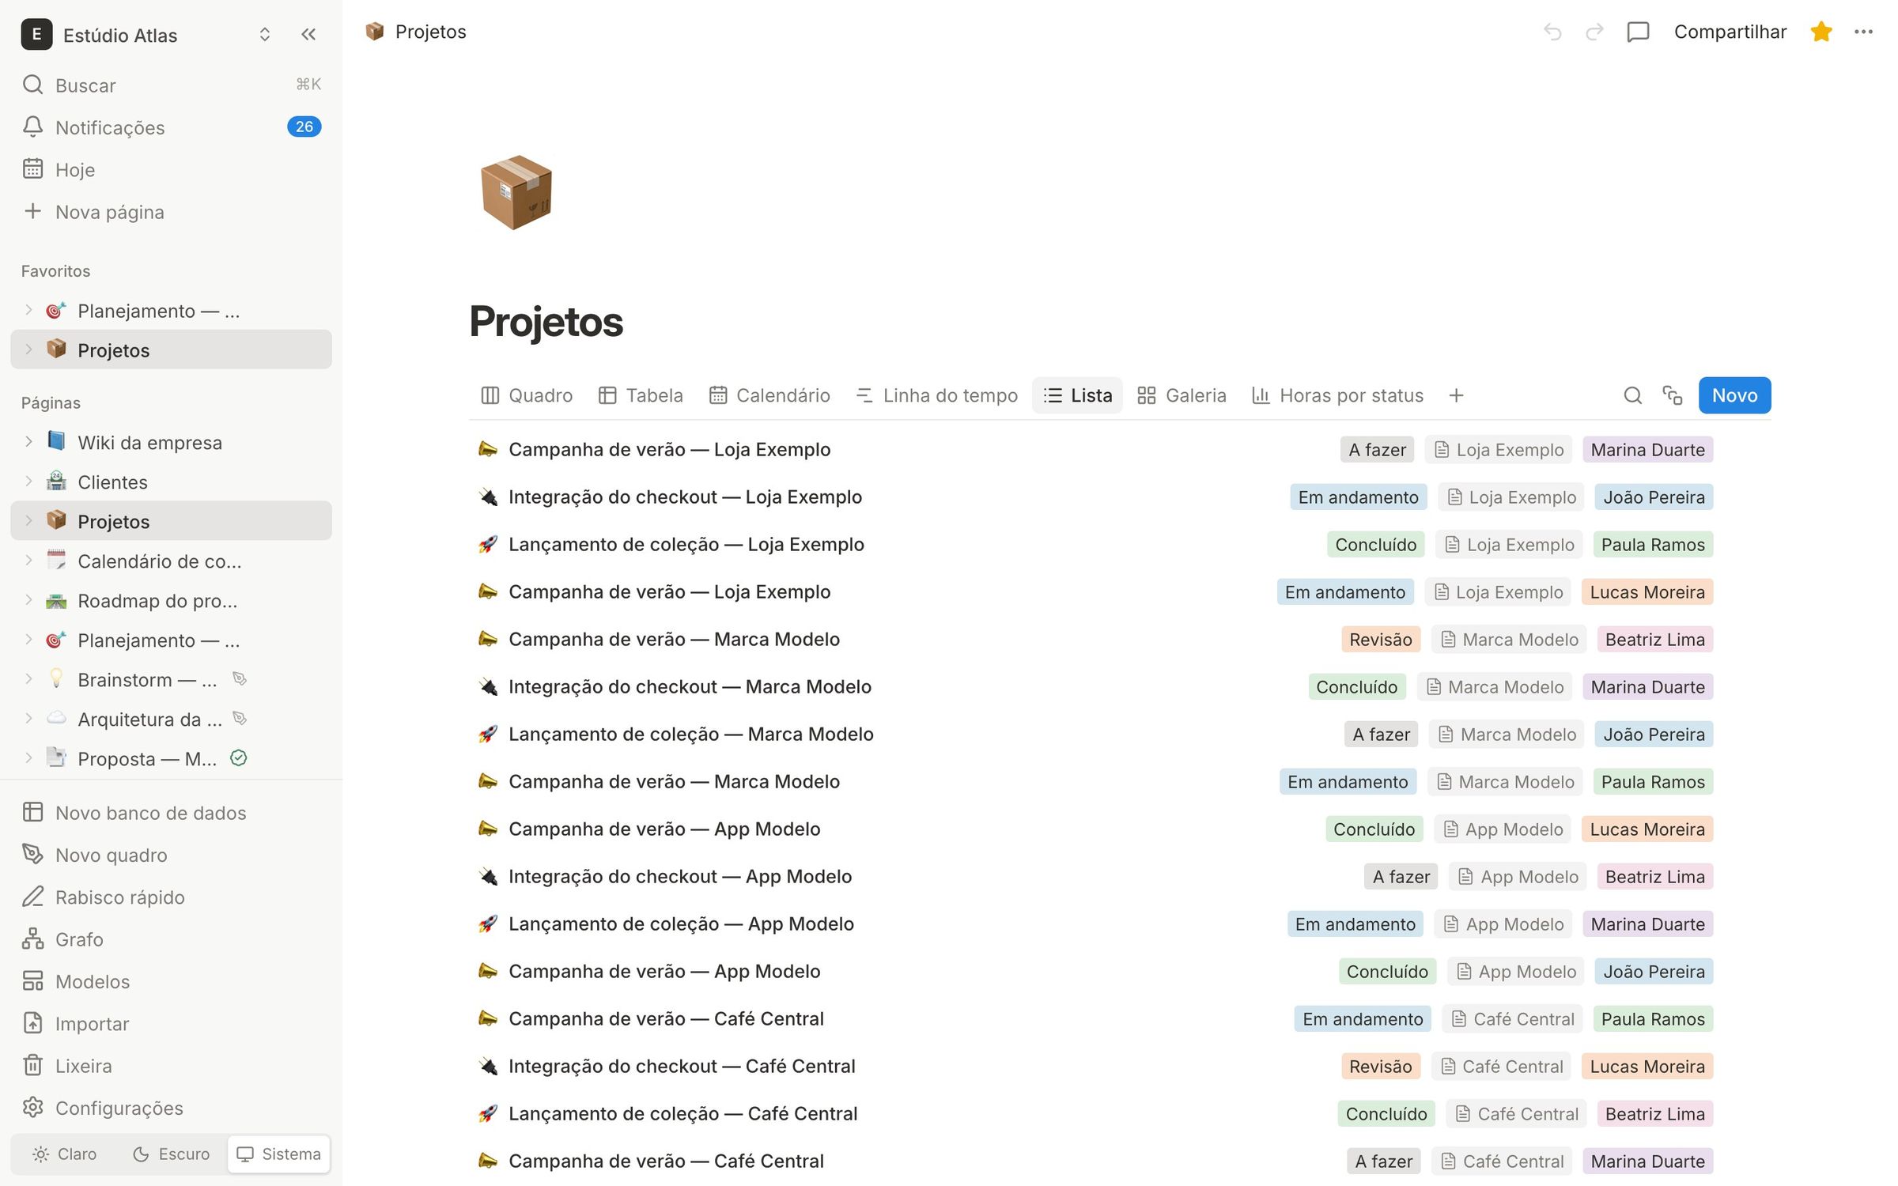Expand Calendário de co... page chevron

(28, 561)
